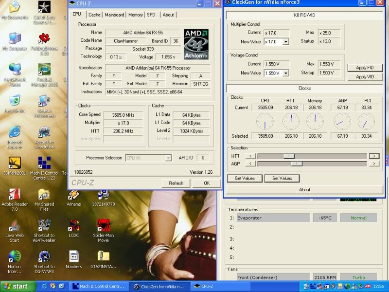This screenshot has height=292, width=389.
Task: Open the multiplier New Value dropdown
Action: [x=286, y=42]
